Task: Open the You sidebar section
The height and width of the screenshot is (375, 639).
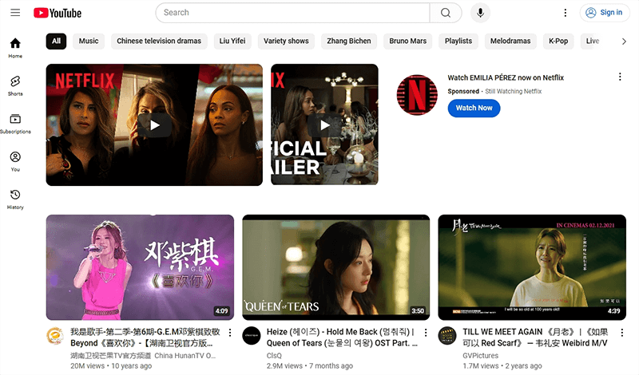Action: click(x=15, y=161)
